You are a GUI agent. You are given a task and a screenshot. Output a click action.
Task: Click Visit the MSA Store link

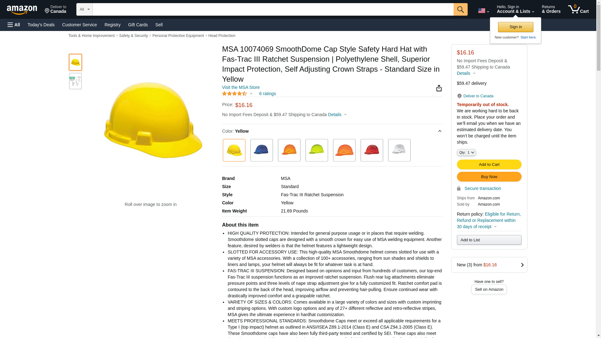coord(241,87)
